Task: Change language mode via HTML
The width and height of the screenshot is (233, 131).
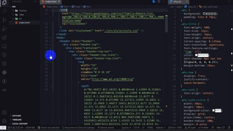Action: pyautogui.click(x=150, y=127)
